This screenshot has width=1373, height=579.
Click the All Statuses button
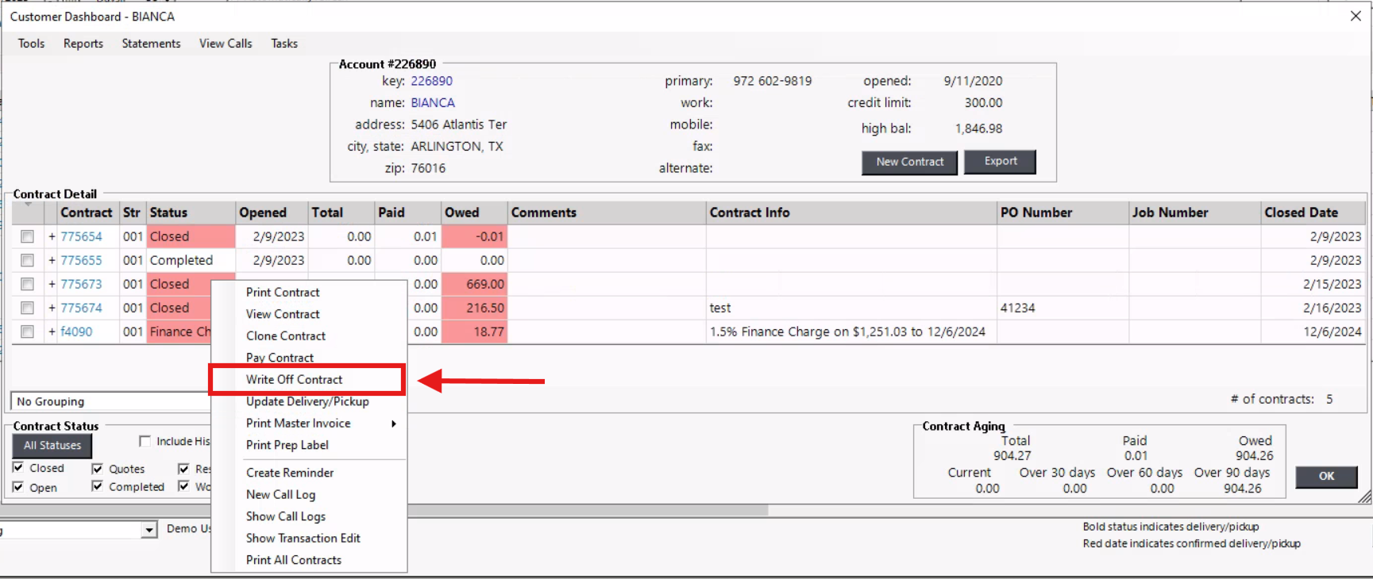(52, 446)
